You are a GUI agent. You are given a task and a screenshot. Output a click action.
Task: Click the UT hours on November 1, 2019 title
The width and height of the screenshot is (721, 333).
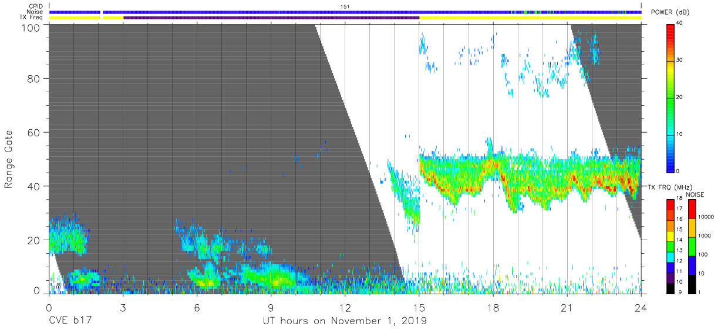coord(345,321)
